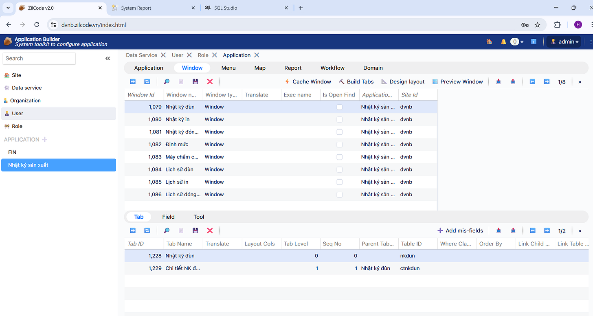Switch to the Application sub-tab

(149, 68)
